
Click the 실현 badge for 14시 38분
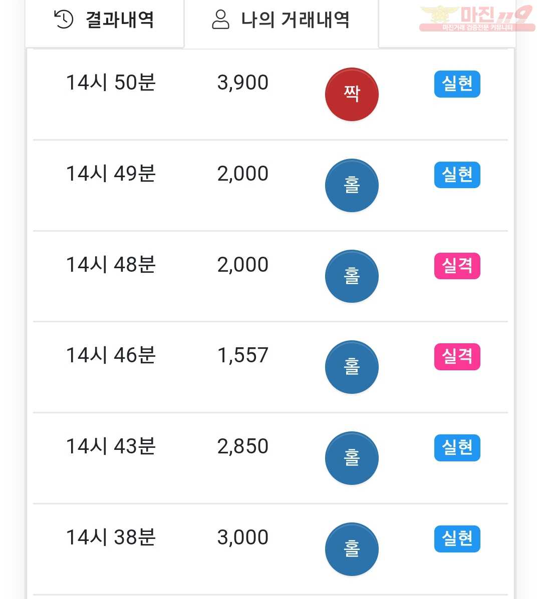(x=457, y=538)
